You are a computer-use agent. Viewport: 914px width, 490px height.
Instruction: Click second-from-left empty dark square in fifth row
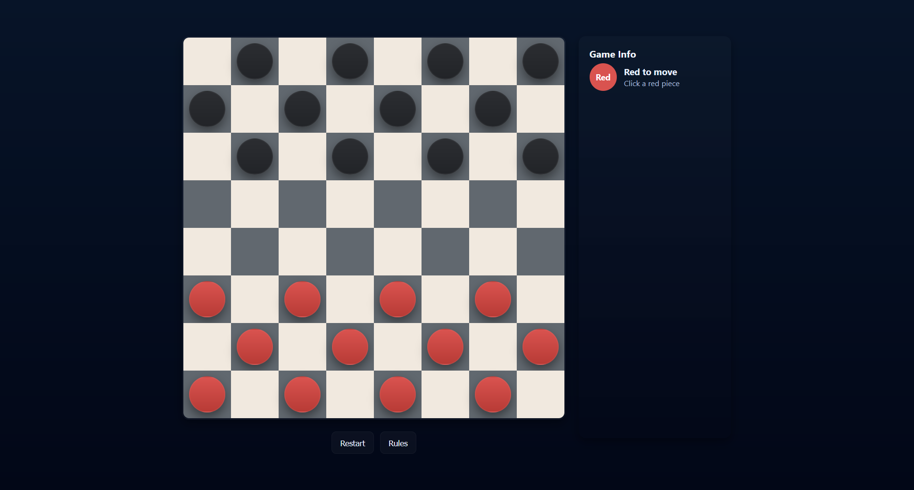350,252
